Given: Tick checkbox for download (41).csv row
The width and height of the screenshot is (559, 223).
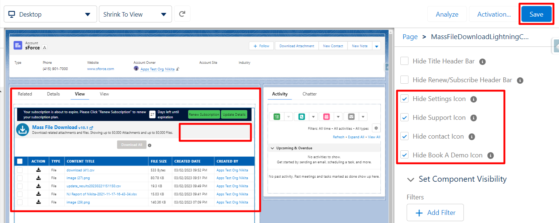Looking at the screenshot, I should click(x=20, y=170).
